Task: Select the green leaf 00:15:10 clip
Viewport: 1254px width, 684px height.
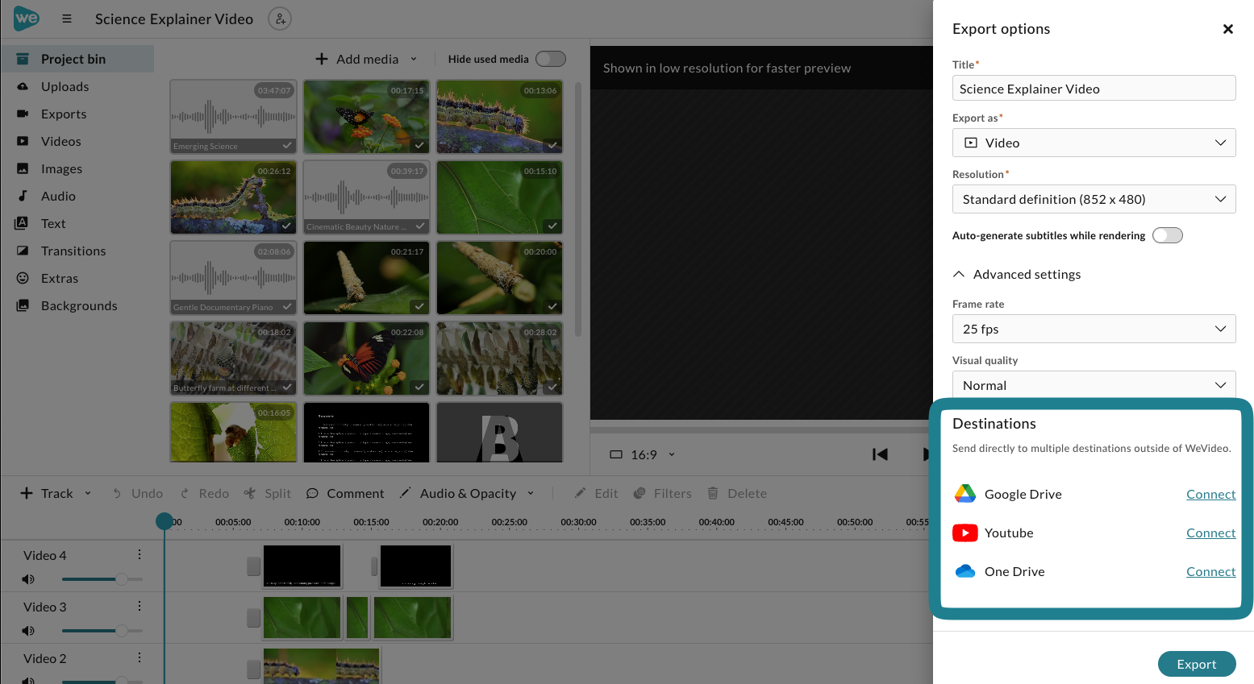Action: (499, 197)
